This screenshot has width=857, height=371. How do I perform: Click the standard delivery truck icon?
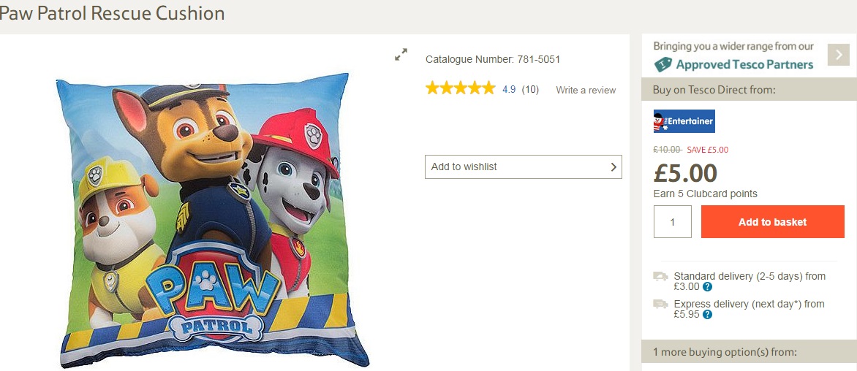[x=660, y=276]
